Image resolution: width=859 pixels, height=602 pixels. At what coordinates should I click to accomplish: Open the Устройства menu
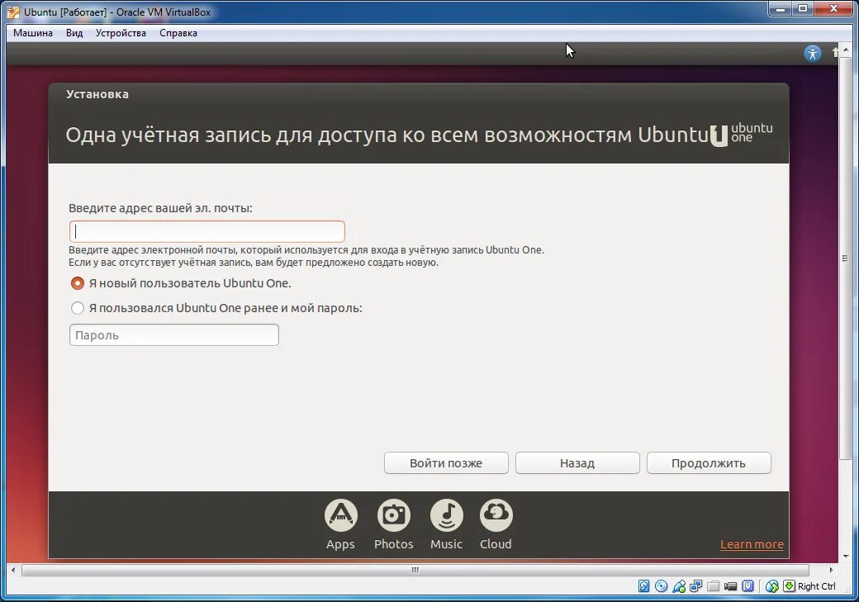[121, 33]
